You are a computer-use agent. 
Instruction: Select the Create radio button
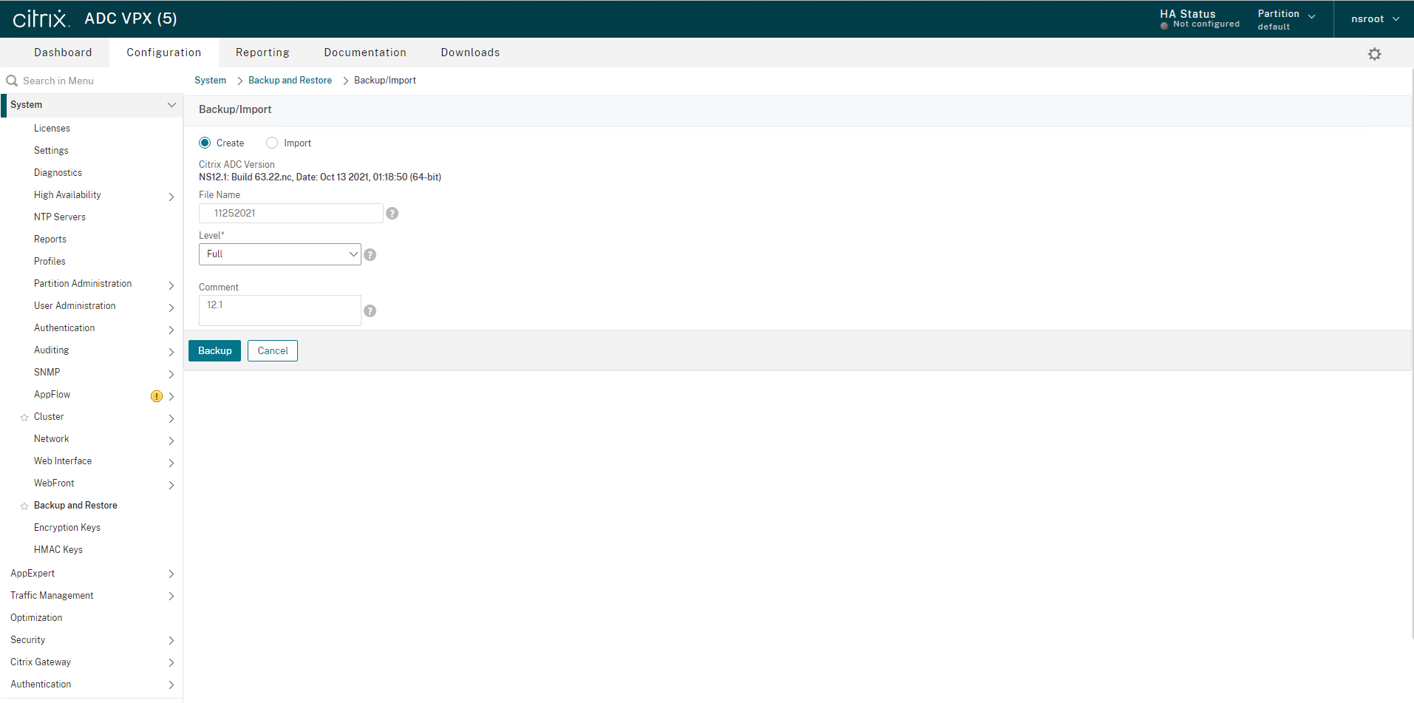[205, 143]
